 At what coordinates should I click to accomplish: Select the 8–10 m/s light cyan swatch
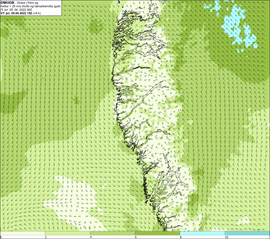pos(202,233)
